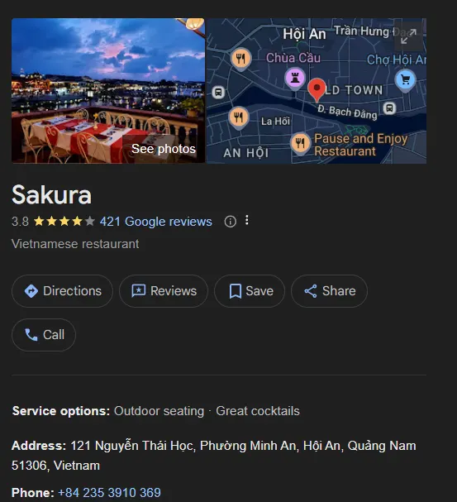
Task: Save Sakura to your list
Action: pyautogui.click(x=250, y=291)
